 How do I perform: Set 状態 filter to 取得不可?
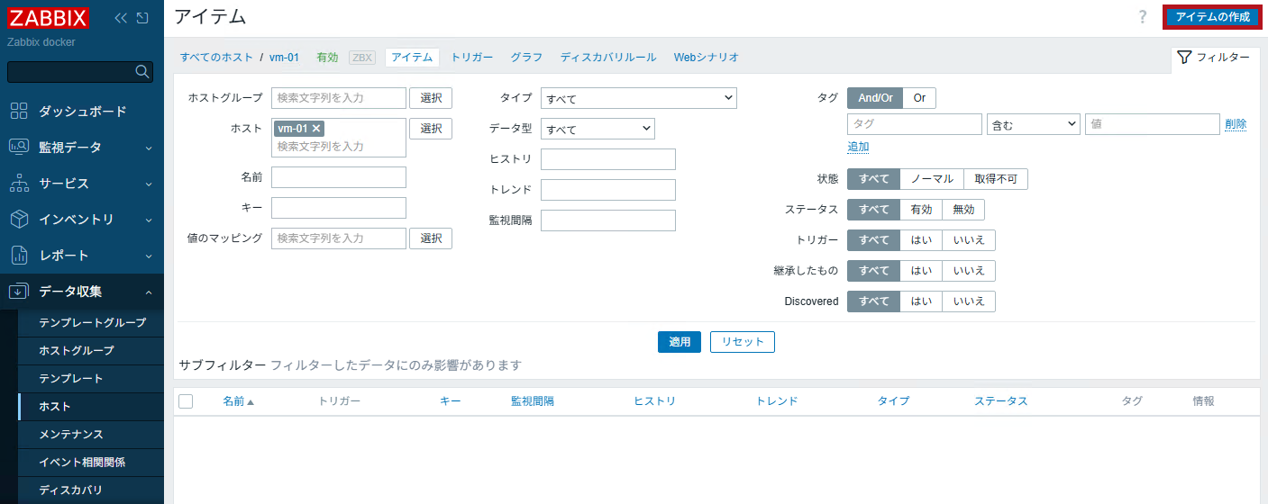click(x=995, y=179)
